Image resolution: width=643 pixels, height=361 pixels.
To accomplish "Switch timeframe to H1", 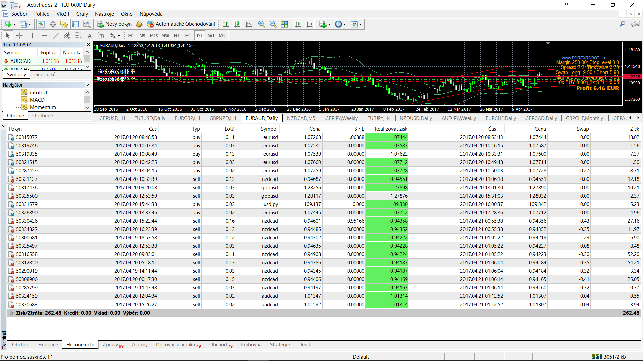I will click(177, 35).
